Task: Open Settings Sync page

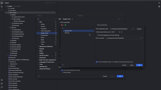Action: coord(43,67)
